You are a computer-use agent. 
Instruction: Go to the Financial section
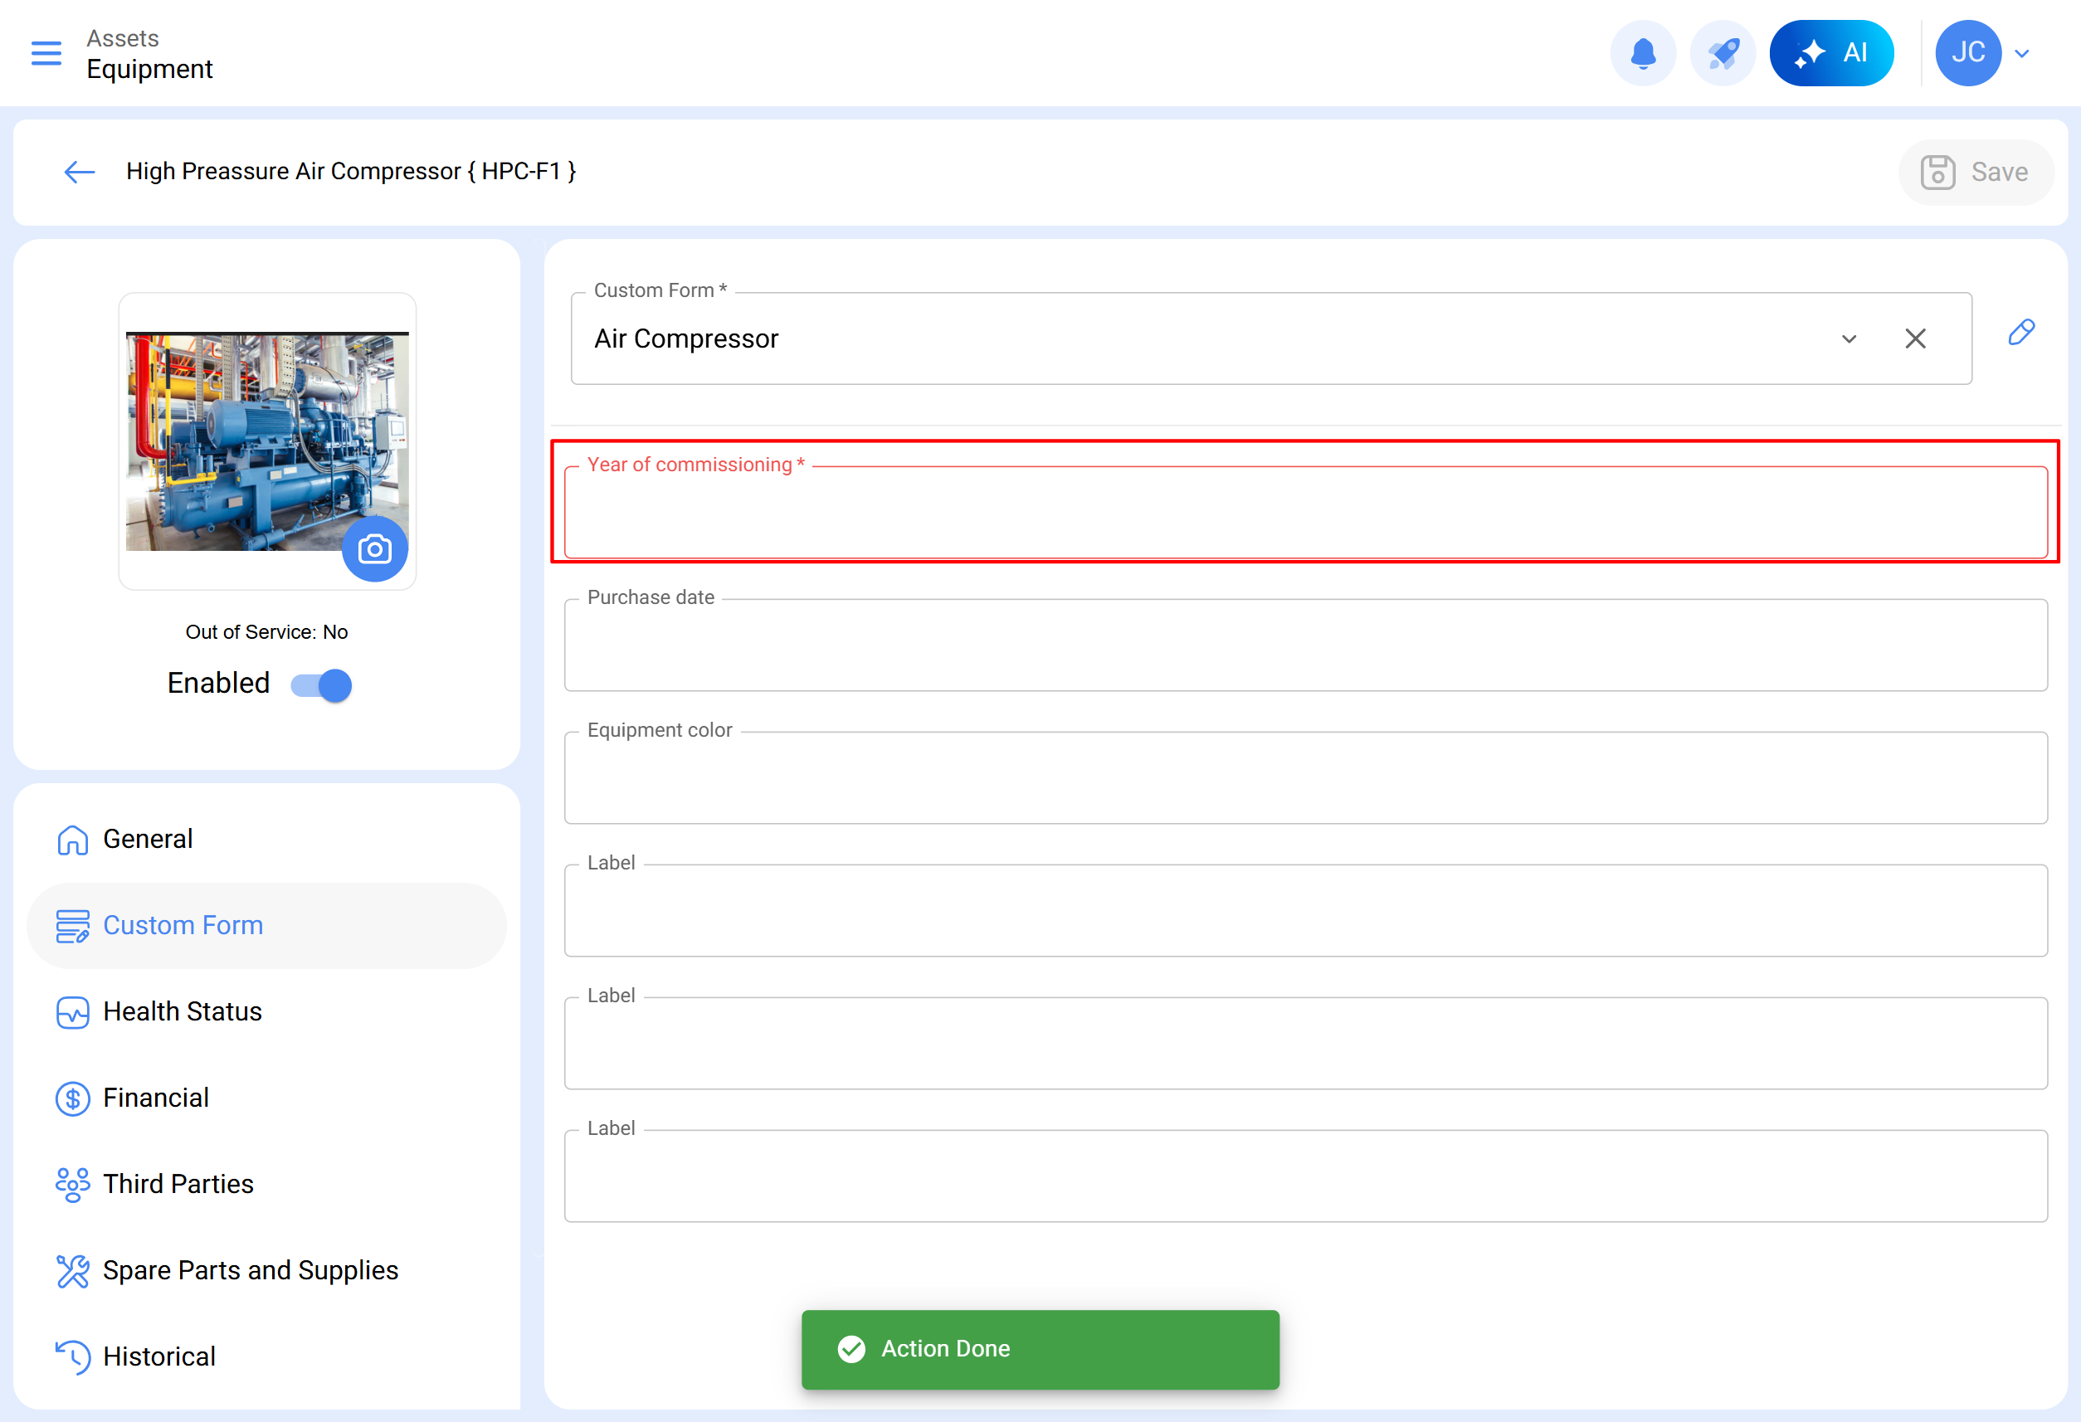click(156, 1098)
